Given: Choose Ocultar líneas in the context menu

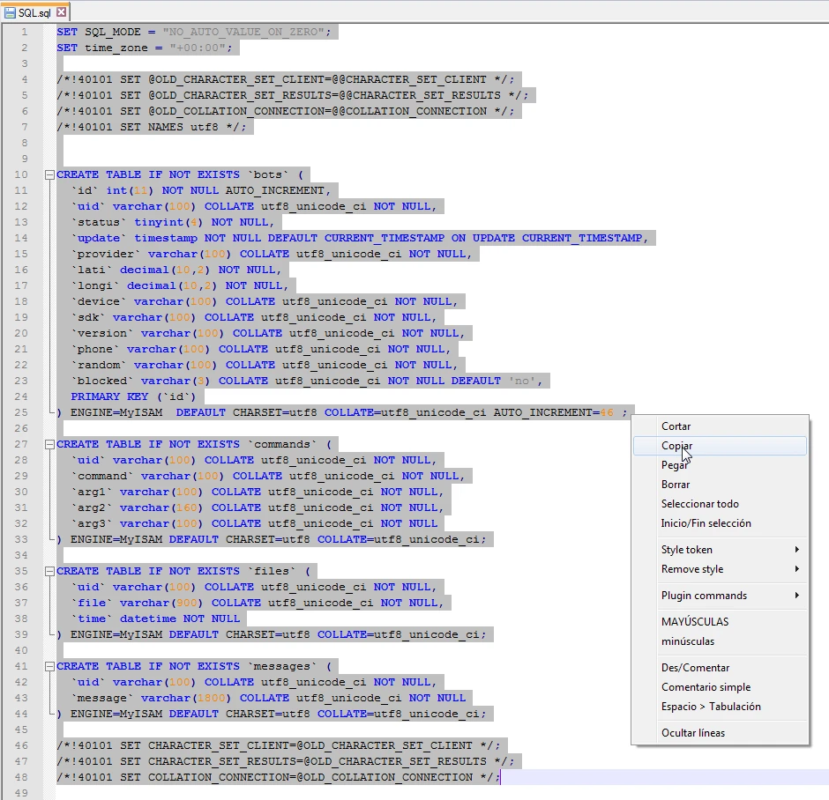Looking at the screenshot, I should coord(720,733).
